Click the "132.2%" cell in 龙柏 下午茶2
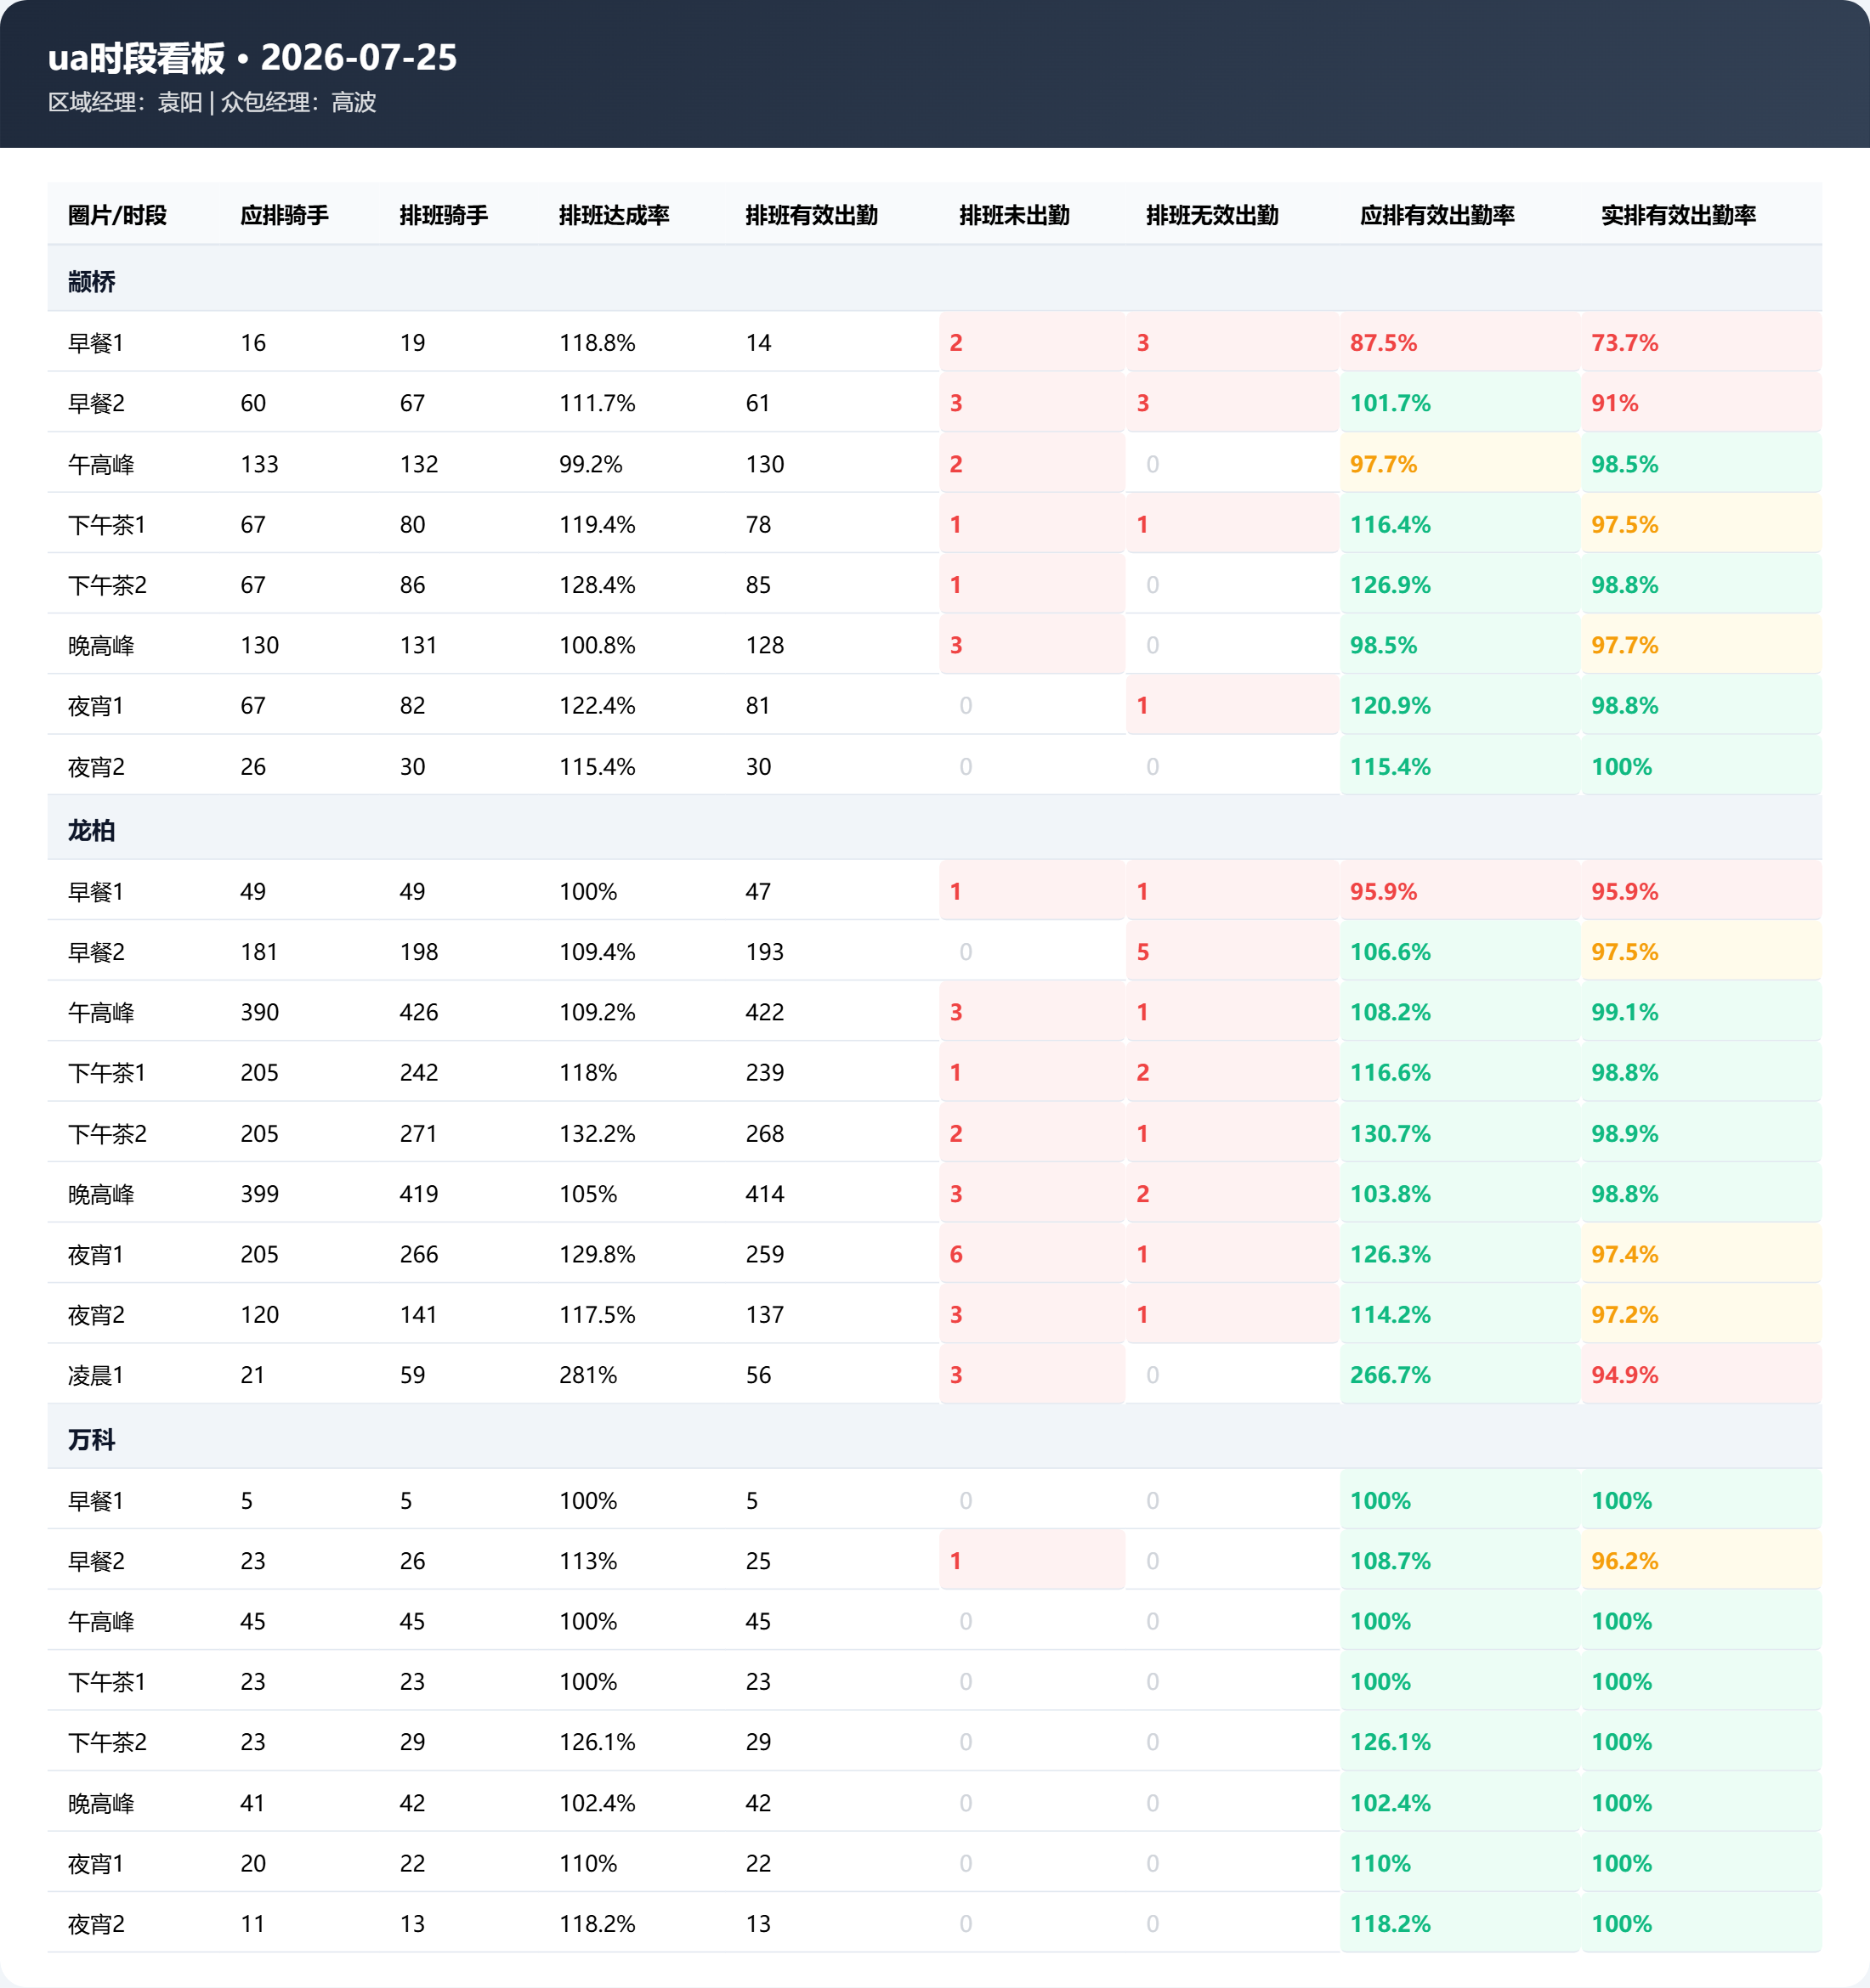The width and height of the screenshot is (1870, 1988). pyautogui.click(x=598, y=1134)
